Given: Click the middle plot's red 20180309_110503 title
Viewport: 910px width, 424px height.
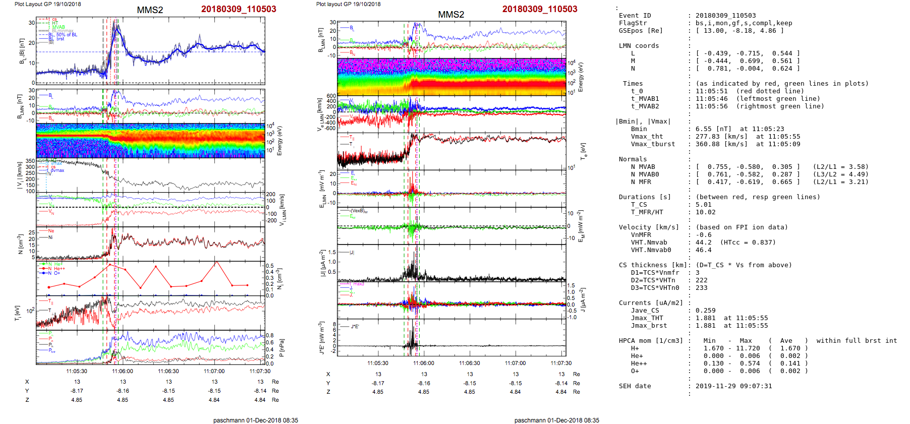Looking at the screenshot, I should click(540, 9).
